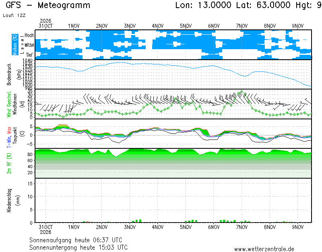The height and width of the screenshot is (252, 322).
Task: Click the 'Tief' cloud level label
Action: [x=29, y=55]
